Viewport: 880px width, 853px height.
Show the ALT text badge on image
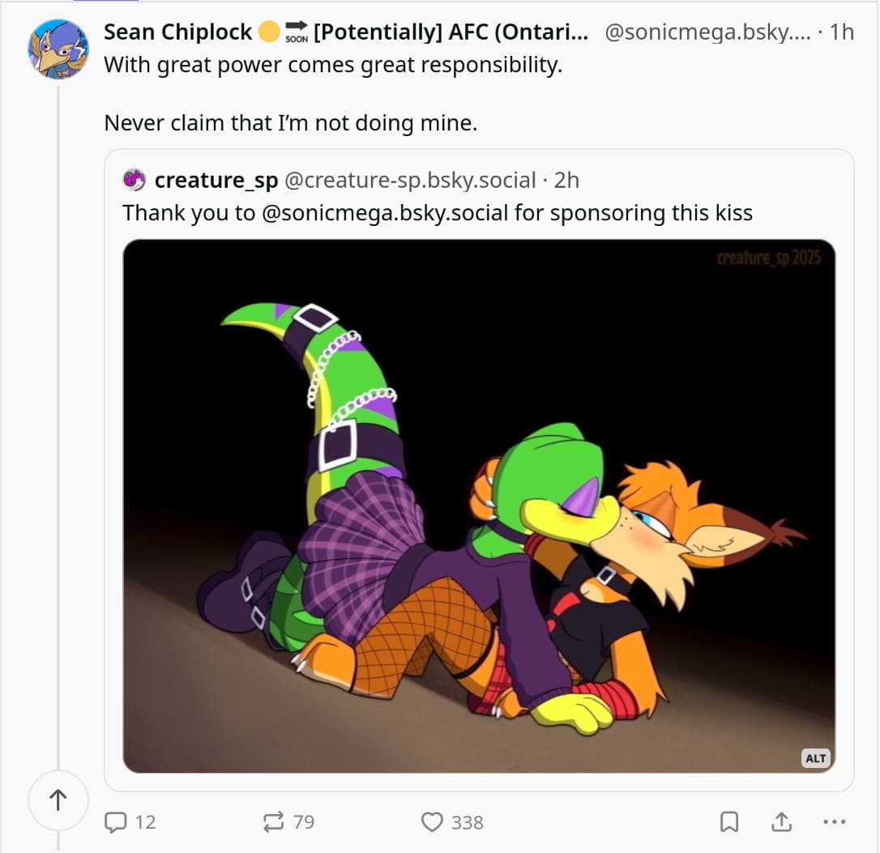[815, 758]
